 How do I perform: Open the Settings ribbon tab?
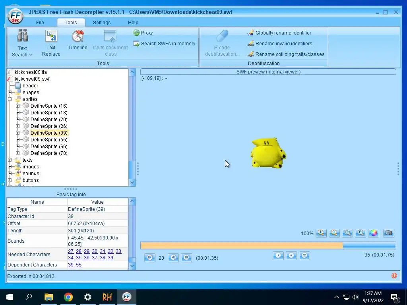coord(102,23)
